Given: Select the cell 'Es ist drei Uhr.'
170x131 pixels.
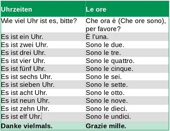Looking at the screenshot, I should pyautogui.click(x=43, y=53).
